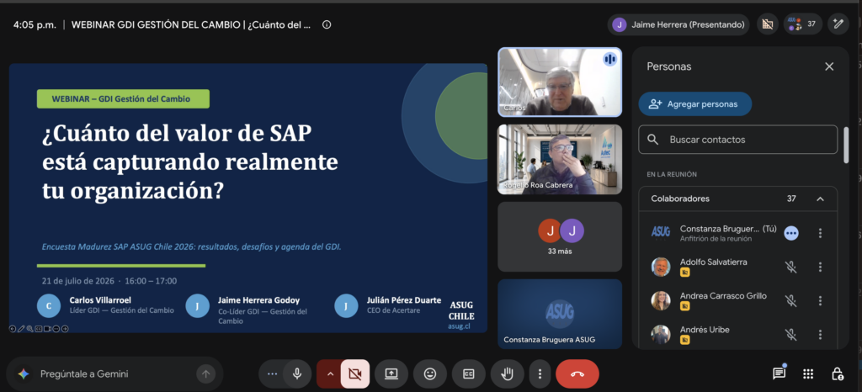Click "Andrés Uribe" name text
The width and height of the screenshot is (862, 392).
tap(705, 330)
